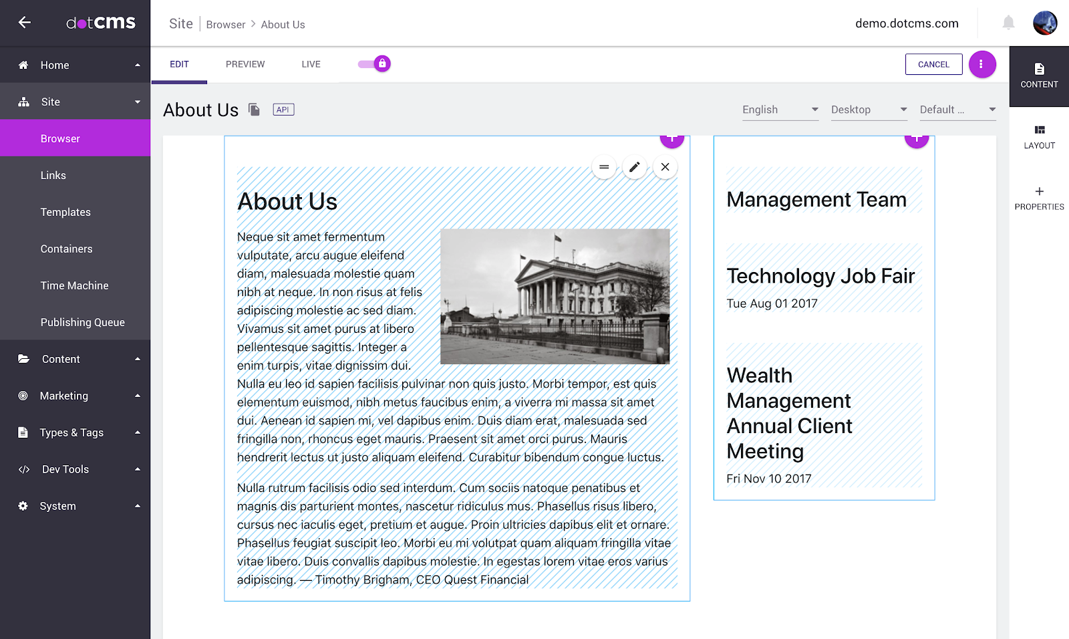This screenshot has width=1069, height=639.
Task: Click the building photo in About Us
Action: pos(555,297)
